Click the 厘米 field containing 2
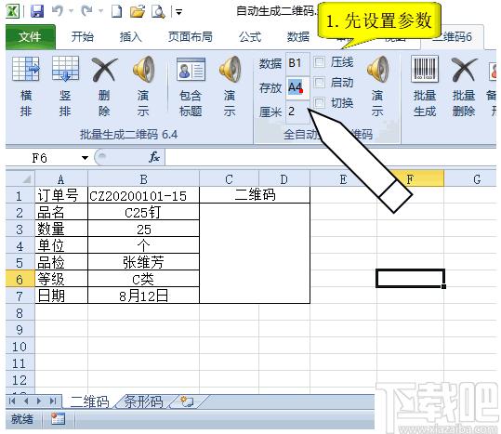Screen dimensions: 501x434 click(x=297, y=112)
